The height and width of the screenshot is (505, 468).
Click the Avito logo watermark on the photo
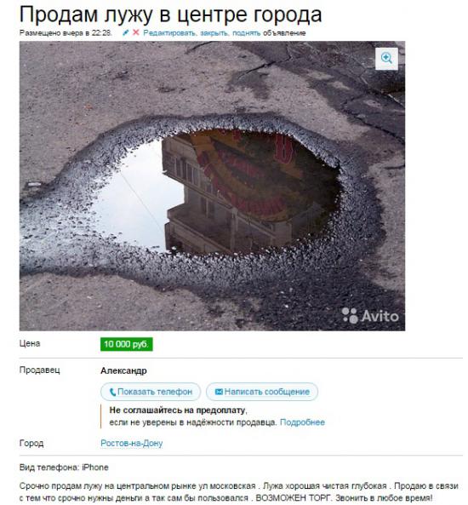point(370,316)
